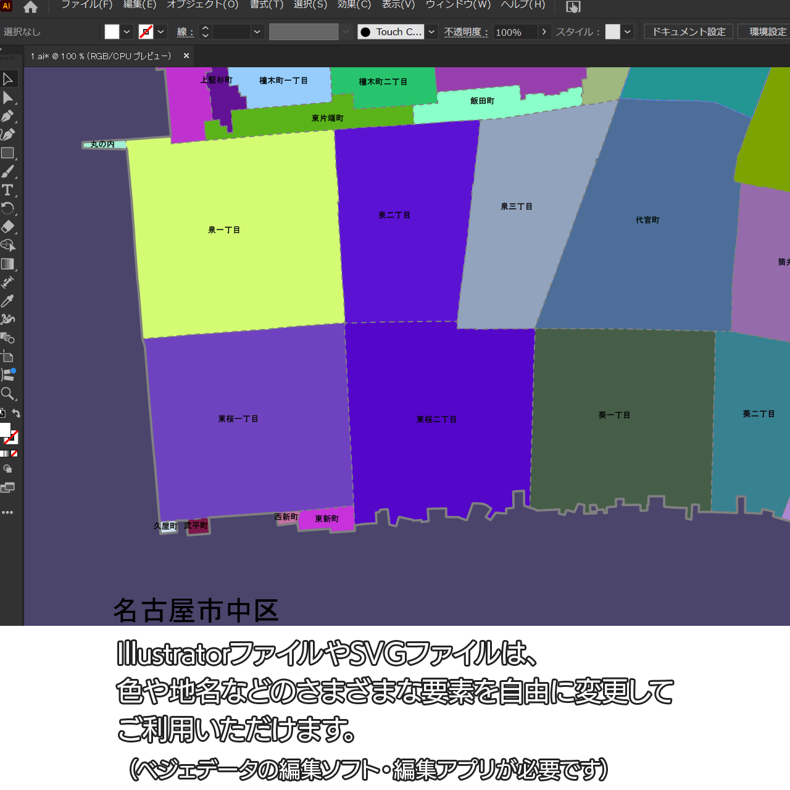Select the Gradient tool

[x=8, y=264]
